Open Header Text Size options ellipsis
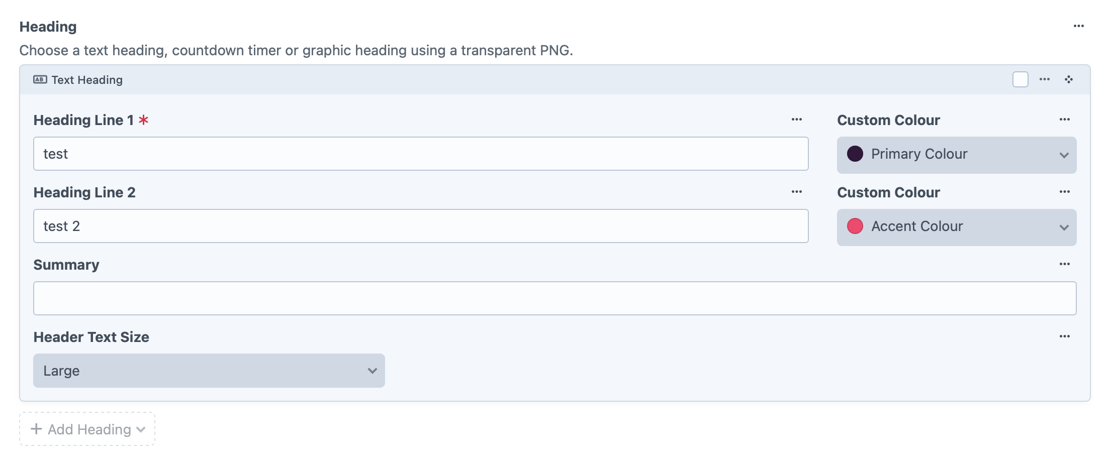This screenshot has height=459, width=1111. pos(1065,336)
